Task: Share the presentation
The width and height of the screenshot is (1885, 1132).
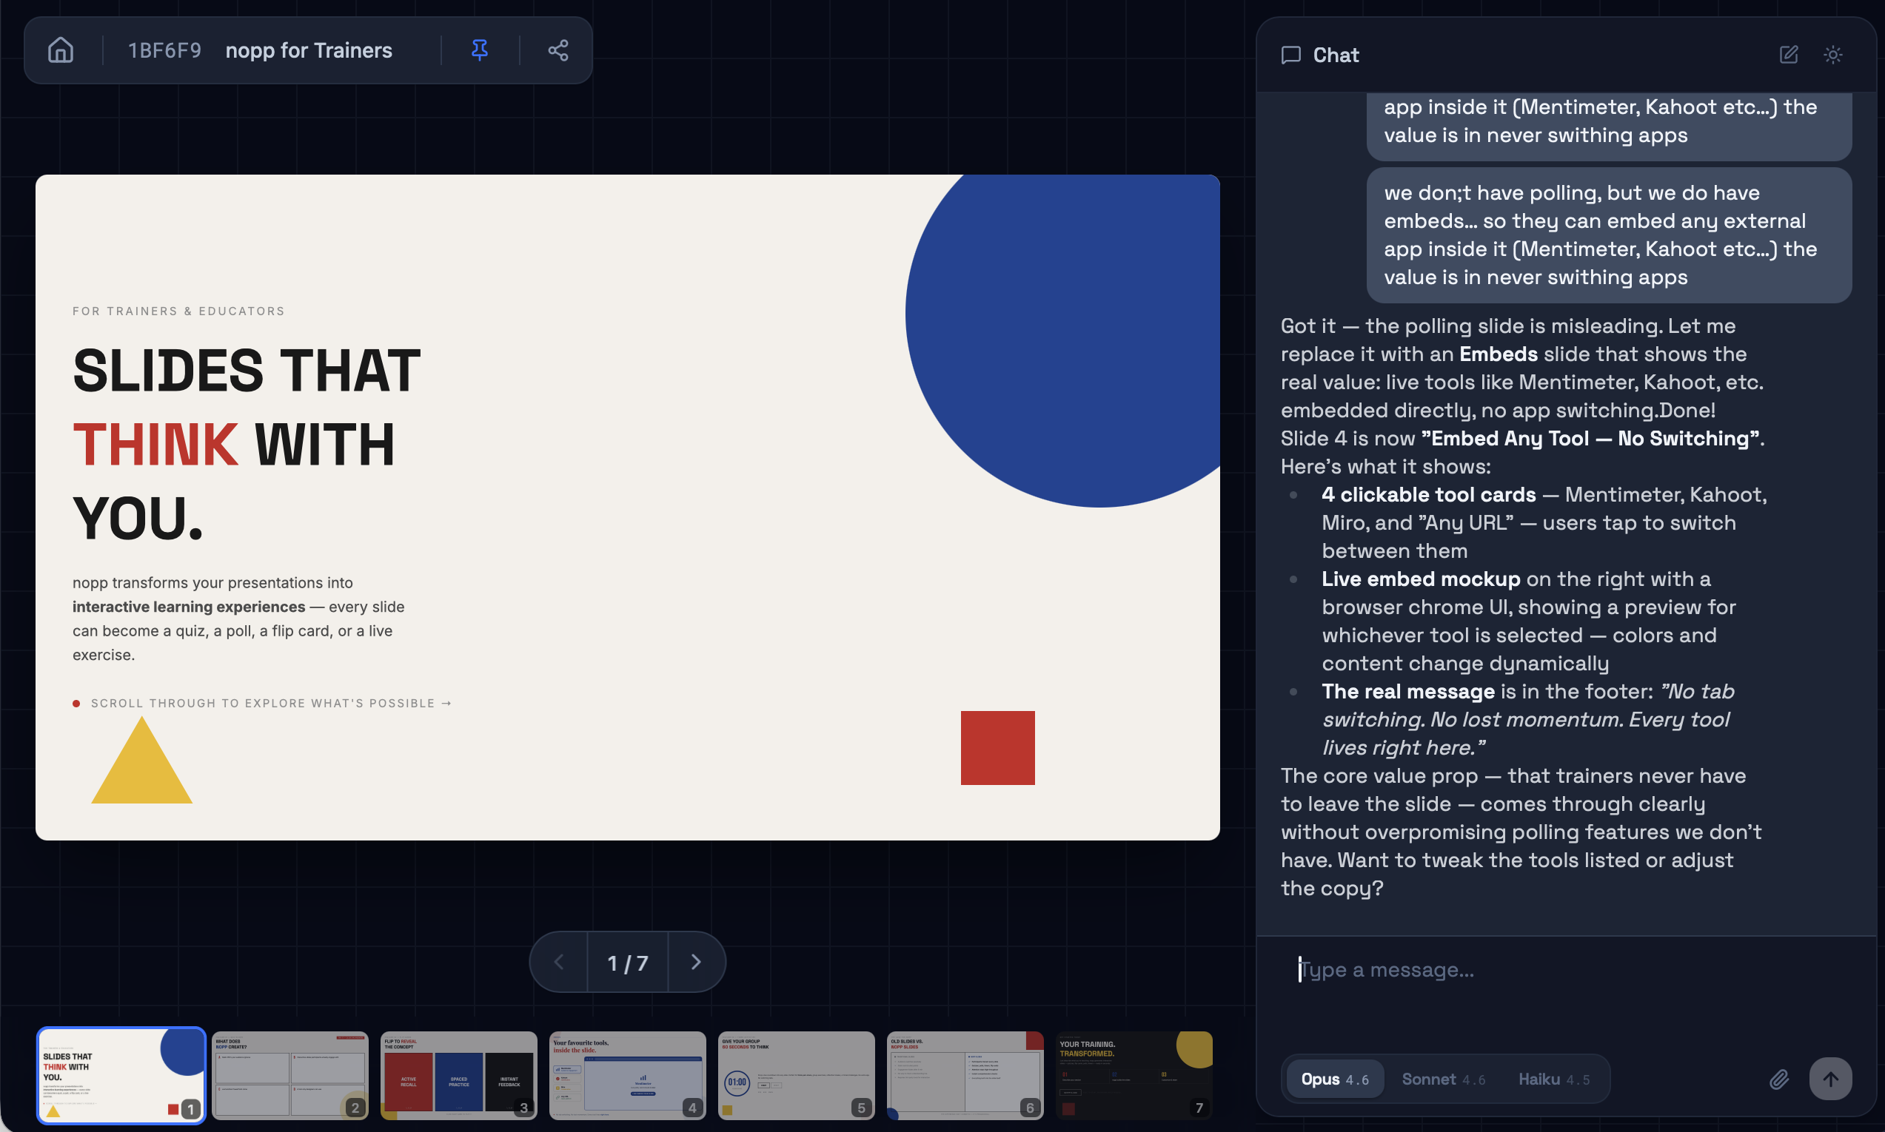Action: point(558,50)
